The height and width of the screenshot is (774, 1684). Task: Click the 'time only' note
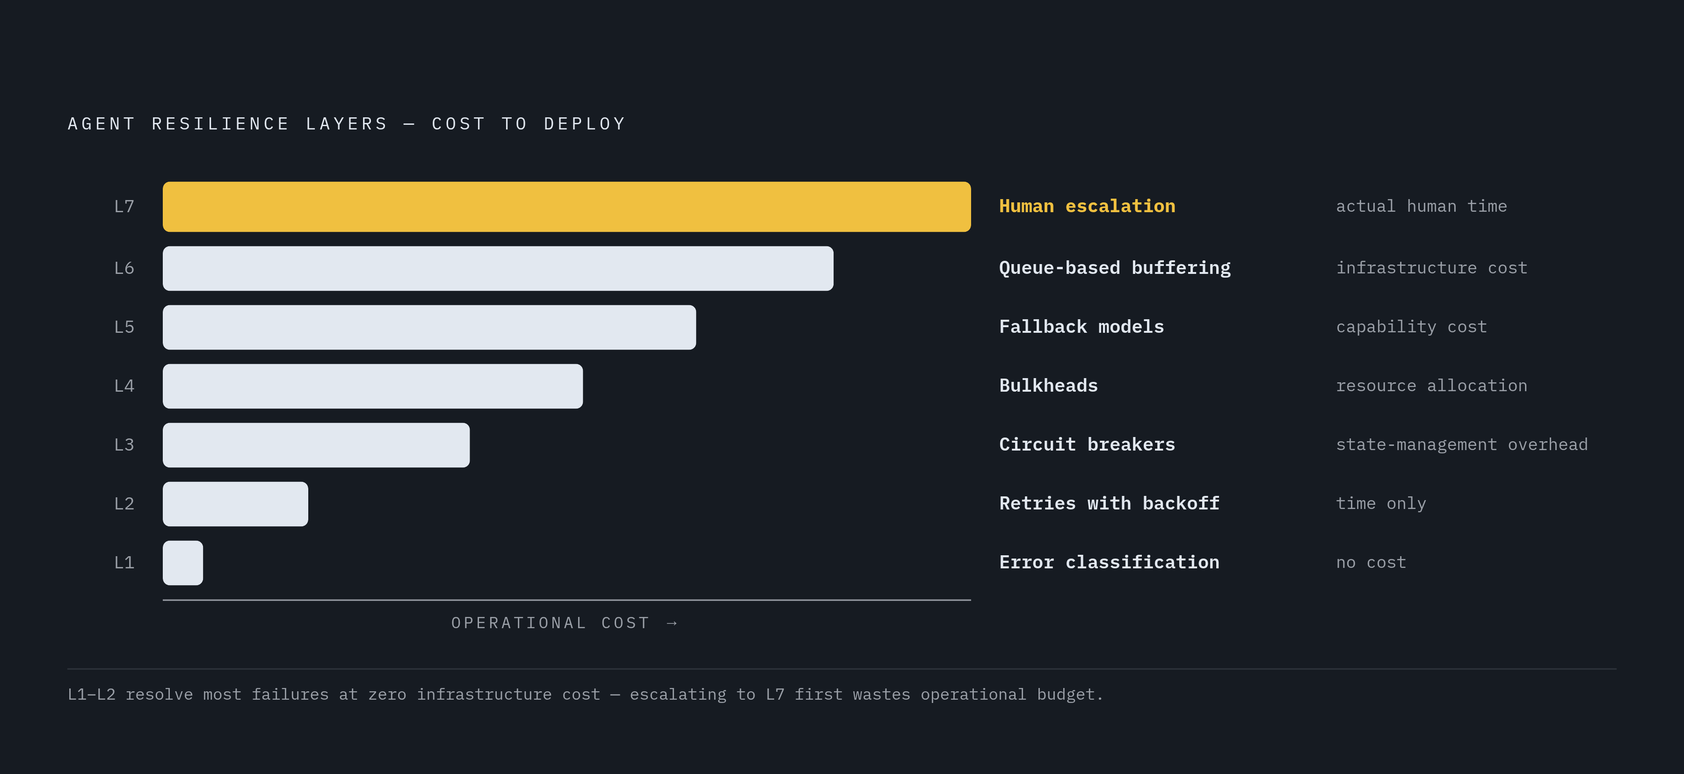1381,503
